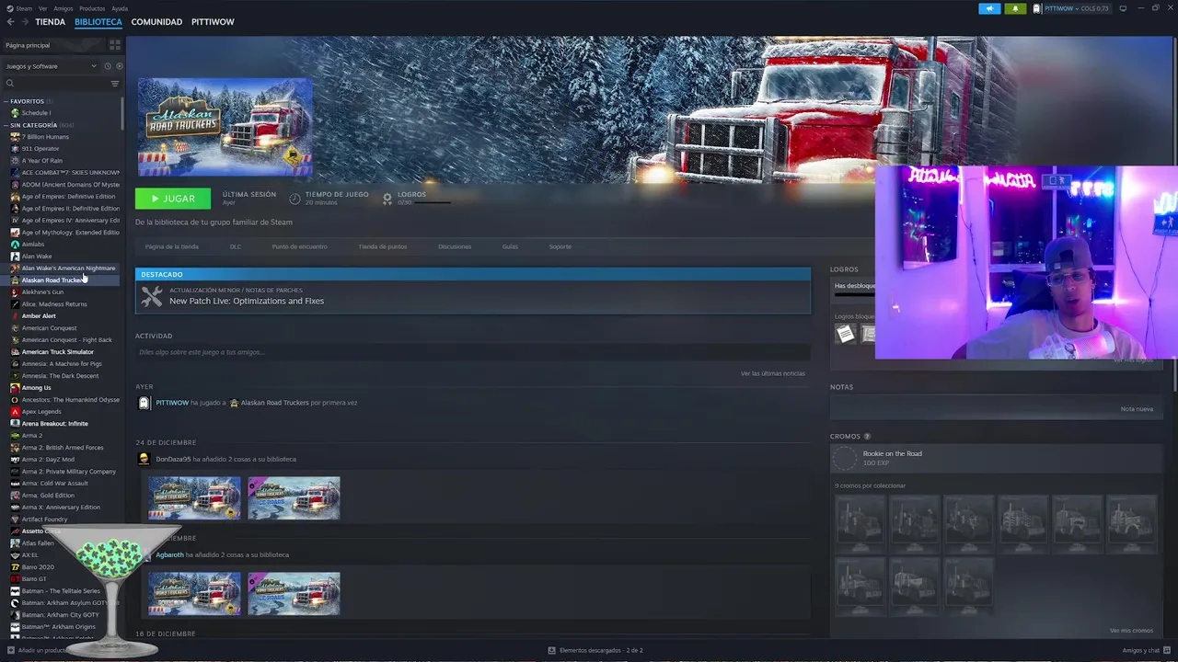Open Juegos y Software filter dropdown
The width and height of the screenshot is (1178, 662).
[x=51, y=66]
